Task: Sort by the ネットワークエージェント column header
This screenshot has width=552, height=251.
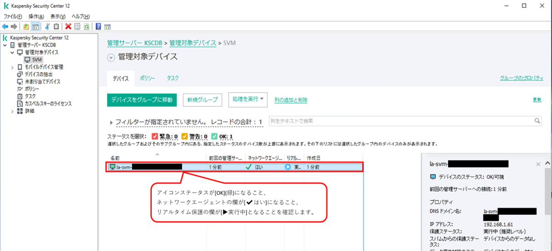Action: (265, 158)
